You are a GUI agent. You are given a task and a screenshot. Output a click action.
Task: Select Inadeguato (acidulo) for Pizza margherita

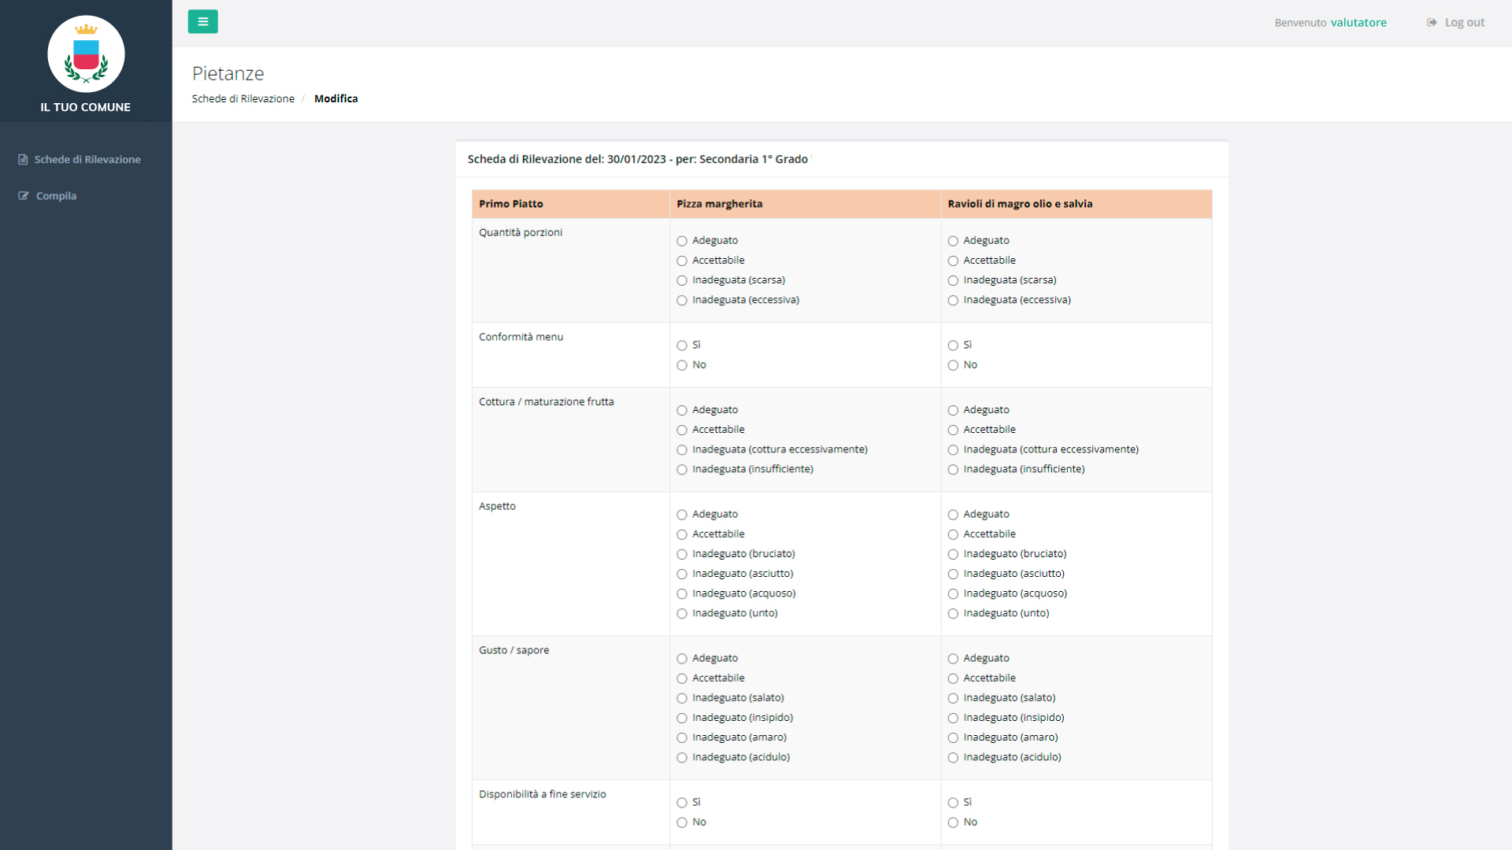point(682,757)
